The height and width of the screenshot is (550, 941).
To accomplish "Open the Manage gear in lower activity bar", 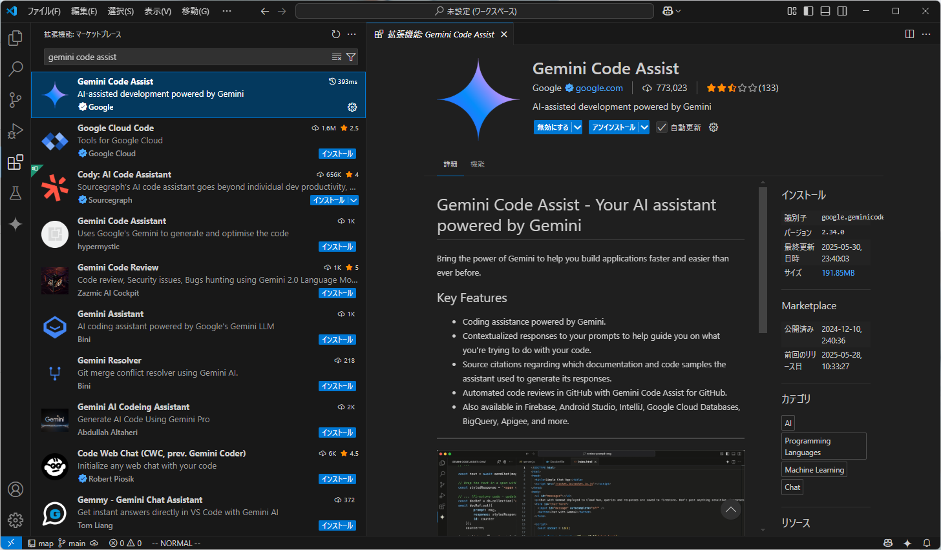I will click(x=16, y=520).
